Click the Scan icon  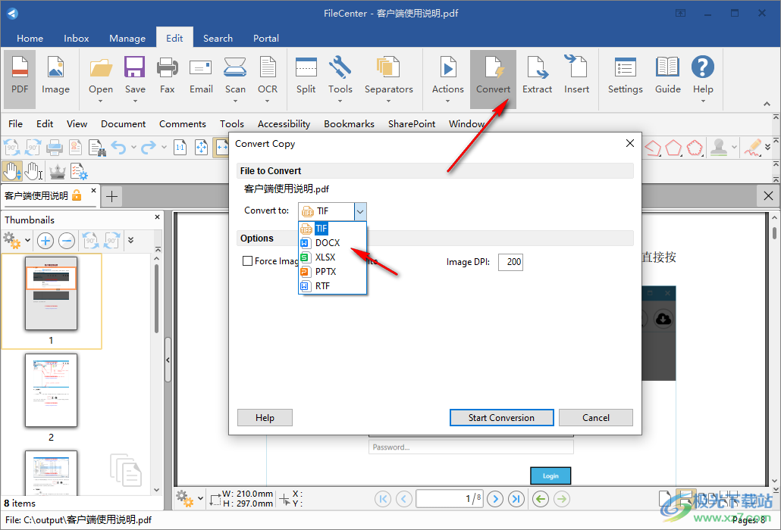[x=235, y=67]
